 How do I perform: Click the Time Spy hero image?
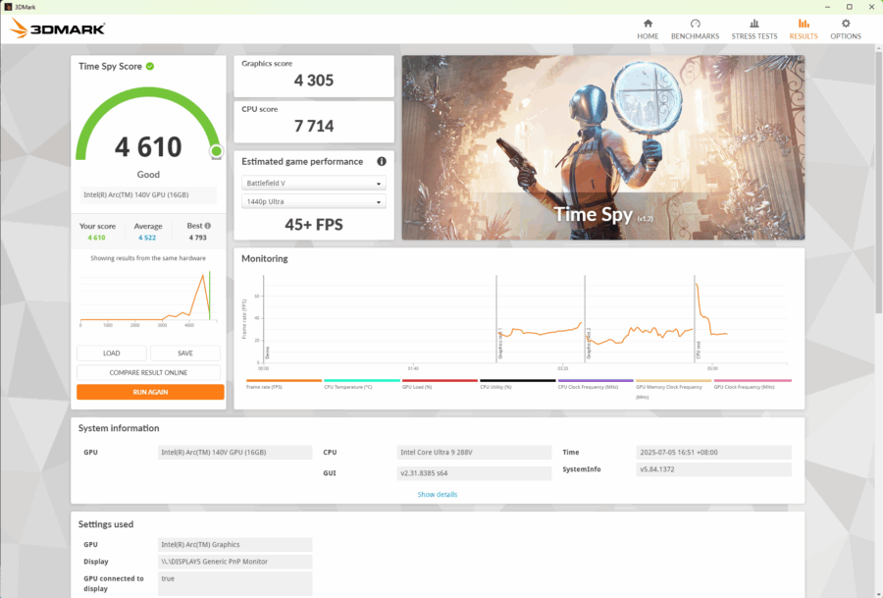coord(603,147)
